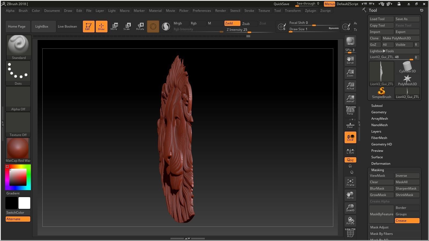Switch to the Scale gizmo mode
Image resolution: width=429 pixels, height=241 pixels.
tap(127, 27)
